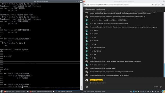Open clipboard tray icon
The width and height of the screenshot is (165, 93).
click(x=151, y=91)
